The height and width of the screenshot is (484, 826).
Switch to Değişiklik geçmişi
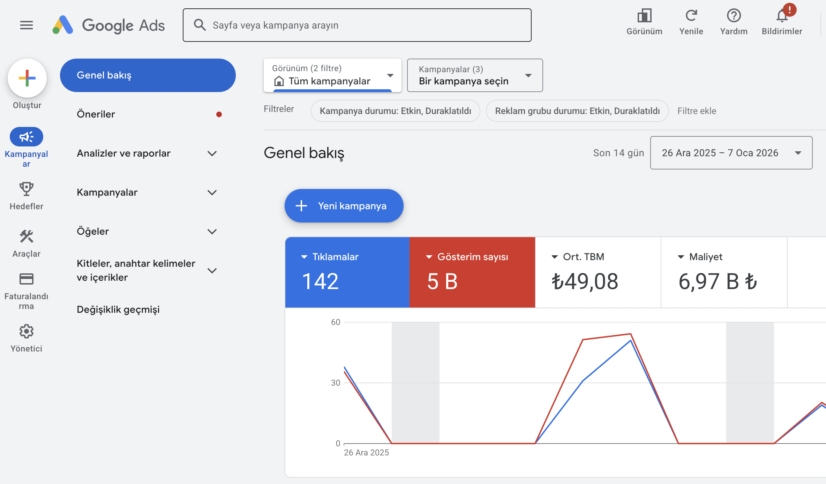(x=118, y=309)
